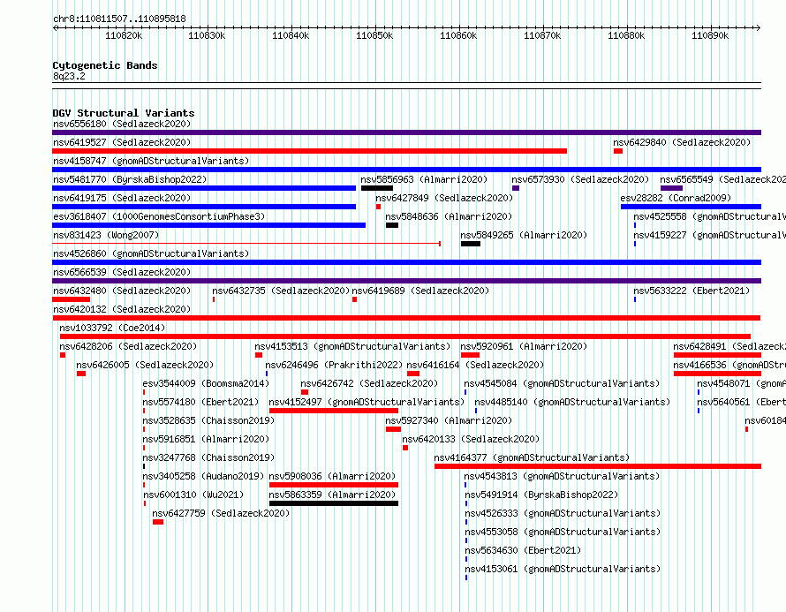The height and width of the screenshot is (612, 786).
Task: Select nsv5481770 (ByrskaBishop2022) label
Action: point(130,179)
